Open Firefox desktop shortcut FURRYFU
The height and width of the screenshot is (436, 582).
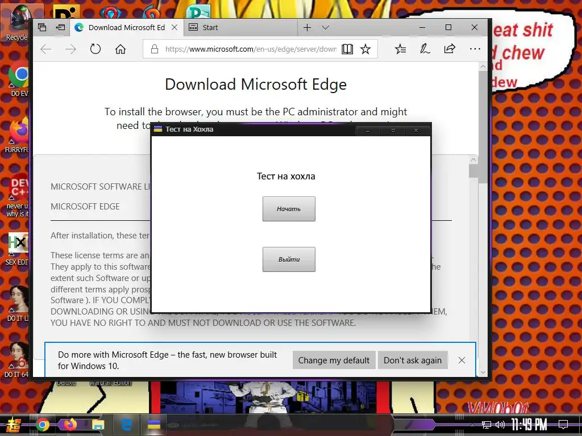pyautogui.click(x=17, y=135)
